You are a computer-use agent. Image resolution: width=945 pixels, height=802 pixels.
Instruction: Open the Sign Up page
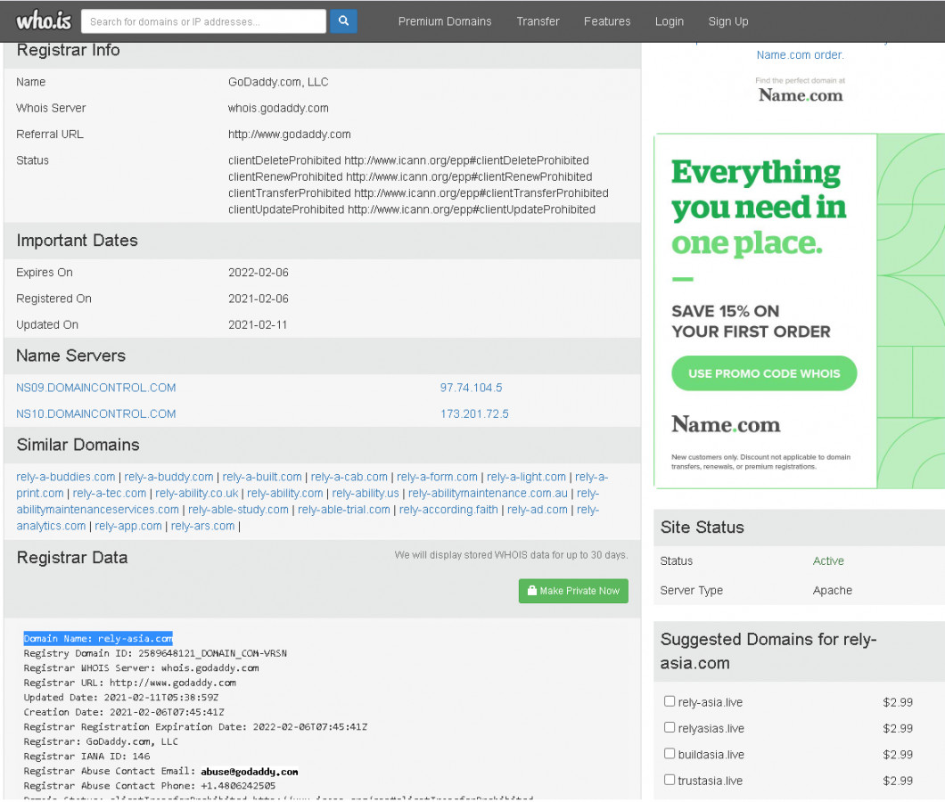click(728, 21)
